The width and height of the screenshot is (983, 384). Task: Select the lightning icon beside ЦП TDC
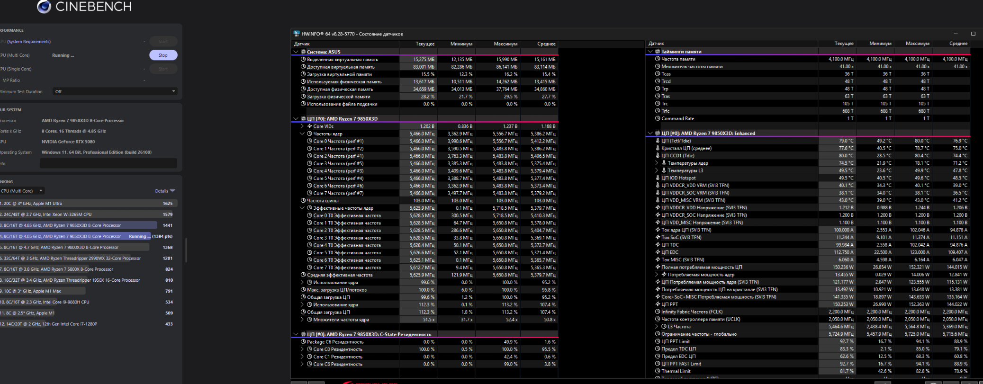[658, 245]
